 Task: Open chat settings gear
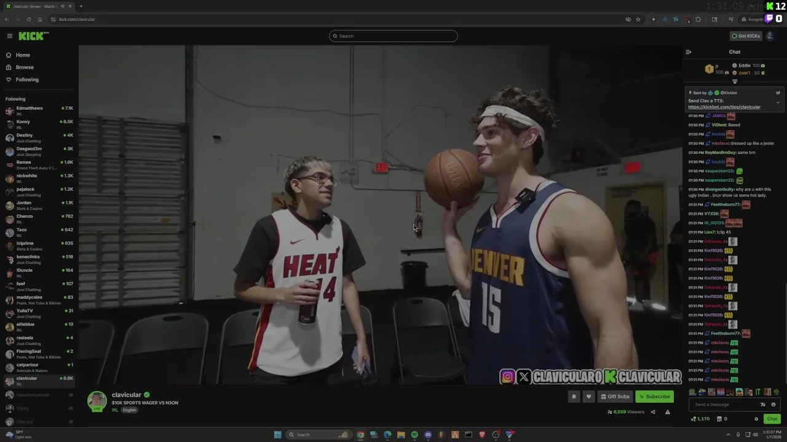pos(756,419)
